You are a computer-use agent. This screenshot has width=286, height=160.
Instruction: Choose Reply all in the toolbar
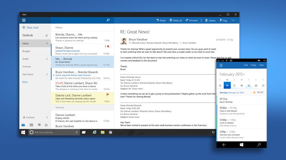[176, 20]
